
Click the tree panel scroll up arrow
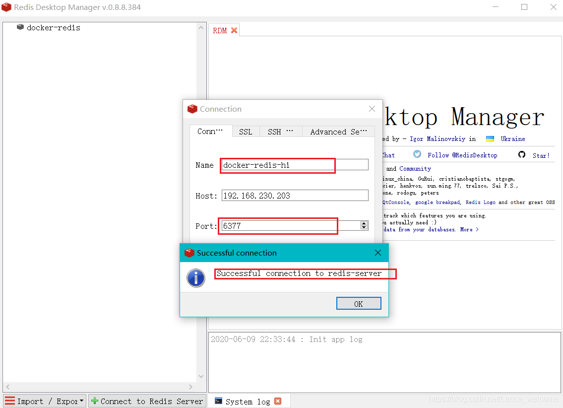[201, 28]
